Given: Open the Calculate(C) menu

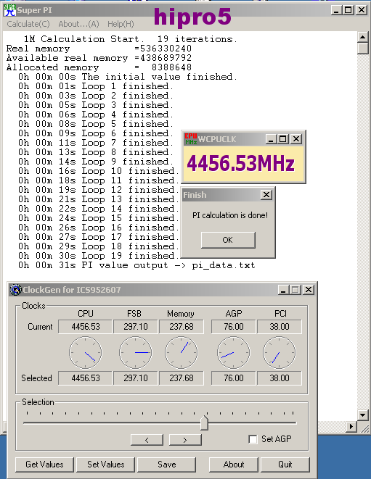Looking at the screenshot, I should [28, 24].
